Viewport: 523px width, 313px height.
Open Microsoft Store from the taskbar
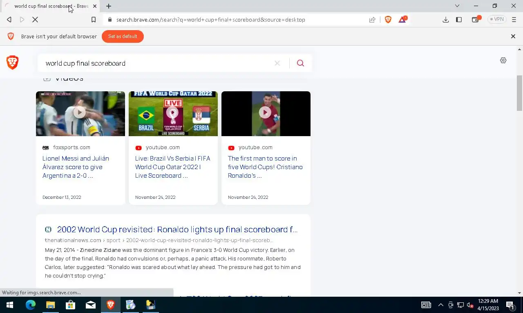pos(70,305)
